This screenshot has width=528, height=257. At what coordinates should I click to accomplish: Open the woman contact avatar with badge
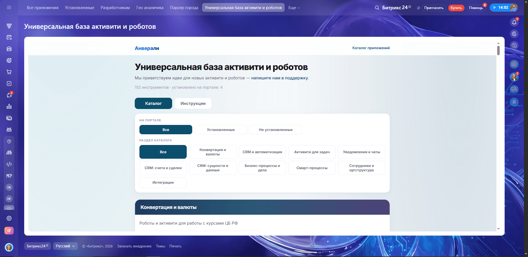pos(514,77)
